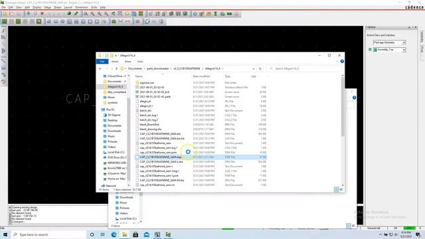Viewport: 425px width, 239px height.
Task: Sort files by the Type column
Action: [x=227, y=76]
